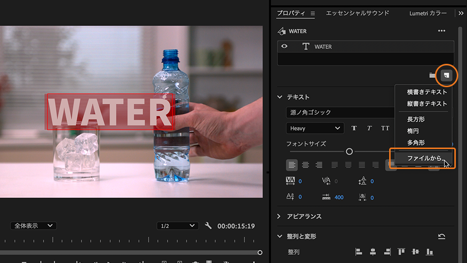
Task: Click the leading icon
Action: click(362, 181)
